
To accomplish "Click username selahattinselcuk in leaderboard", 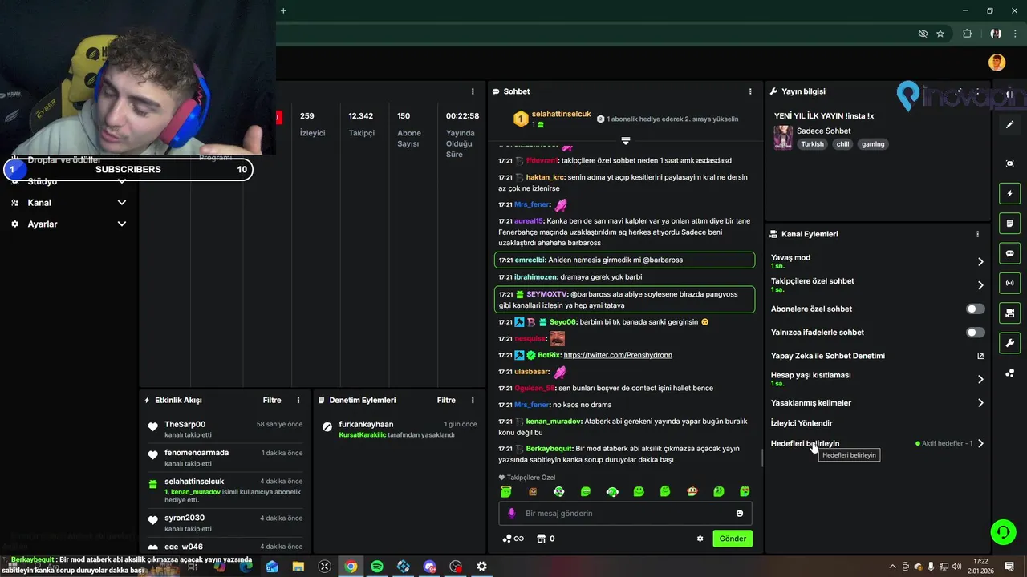I will 561,114.
